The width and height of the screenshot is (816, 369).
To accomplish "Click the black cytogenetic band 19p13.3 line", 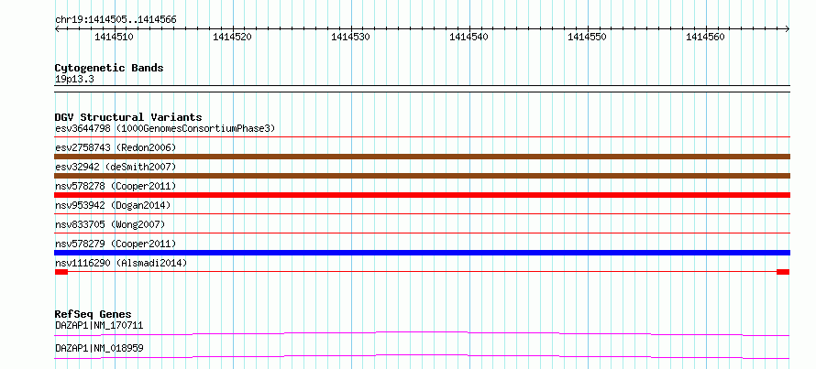I will [x=422, y=88].
